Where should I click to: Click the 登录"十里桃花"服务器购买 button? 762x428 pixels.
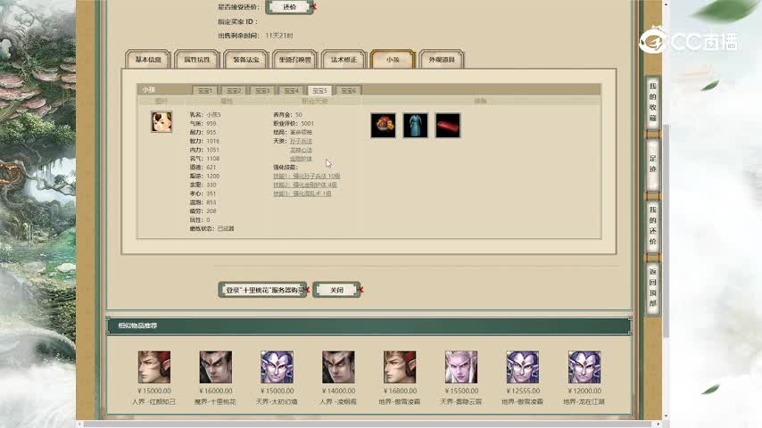[x=263, y=290]
